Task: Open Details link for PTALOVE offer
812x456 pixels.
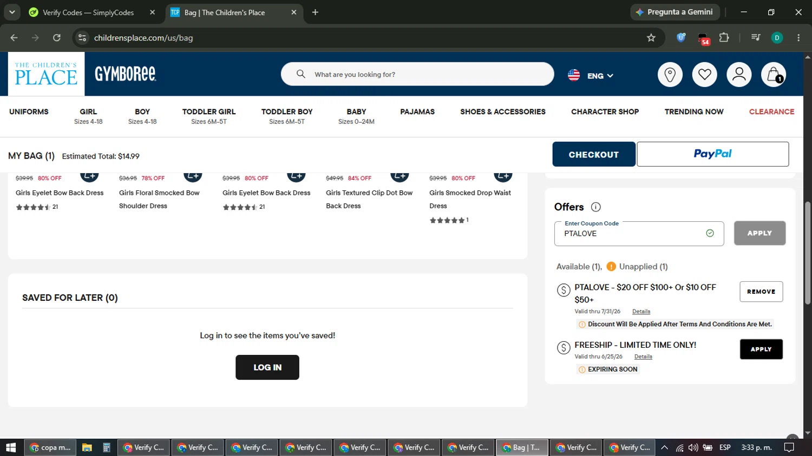Action: coord(641,312)
